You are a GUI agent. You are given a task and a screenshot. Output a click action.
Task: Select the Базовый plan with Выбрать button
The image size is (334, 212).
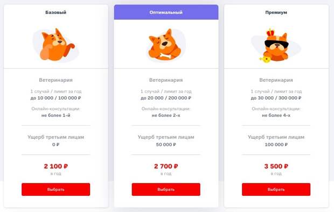point(56,189)
